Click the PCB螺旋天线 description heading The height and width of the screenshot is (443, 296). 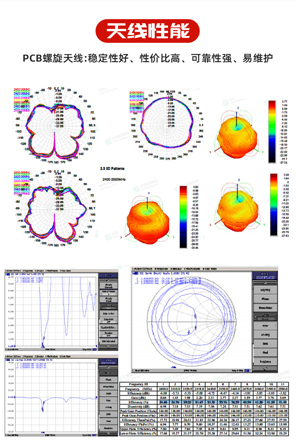pos(148,58)
